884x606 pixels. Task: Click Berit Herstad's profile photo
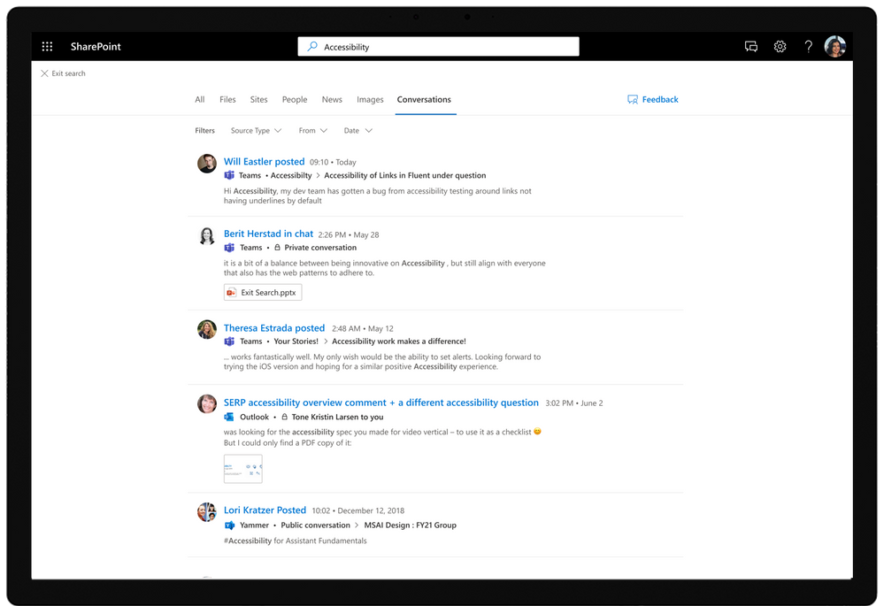pyautogui.click(x=207, y=235)
